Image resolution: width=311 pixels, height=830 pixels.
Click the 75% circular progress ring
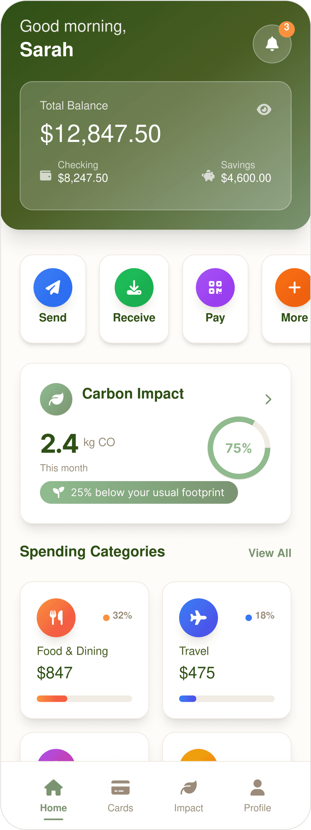tap(239, 448)
